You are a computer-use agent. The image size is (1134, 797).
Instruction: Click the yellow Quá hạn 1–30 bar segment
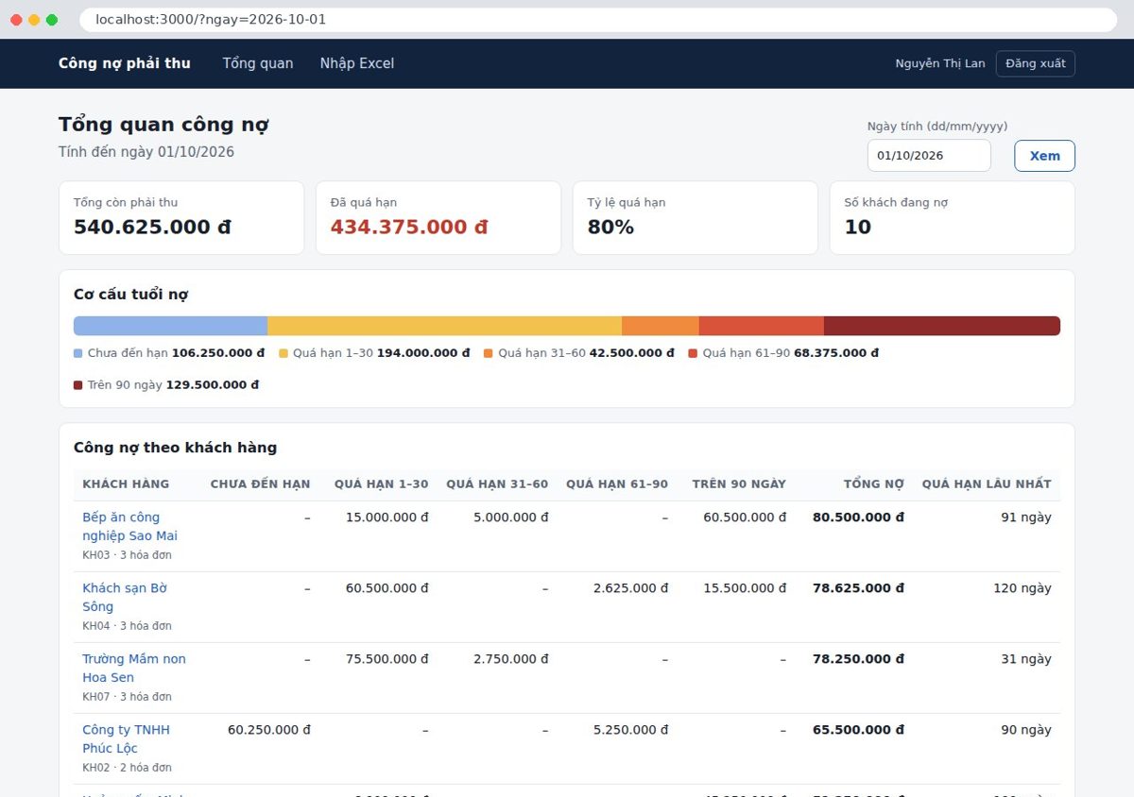pos(444,326)
